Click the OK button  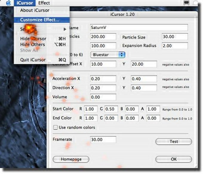coord(174,159)
